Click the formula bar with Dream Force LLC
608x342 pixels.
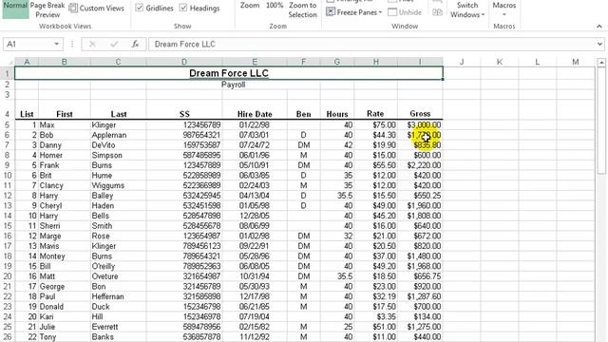tap(371, 45)
